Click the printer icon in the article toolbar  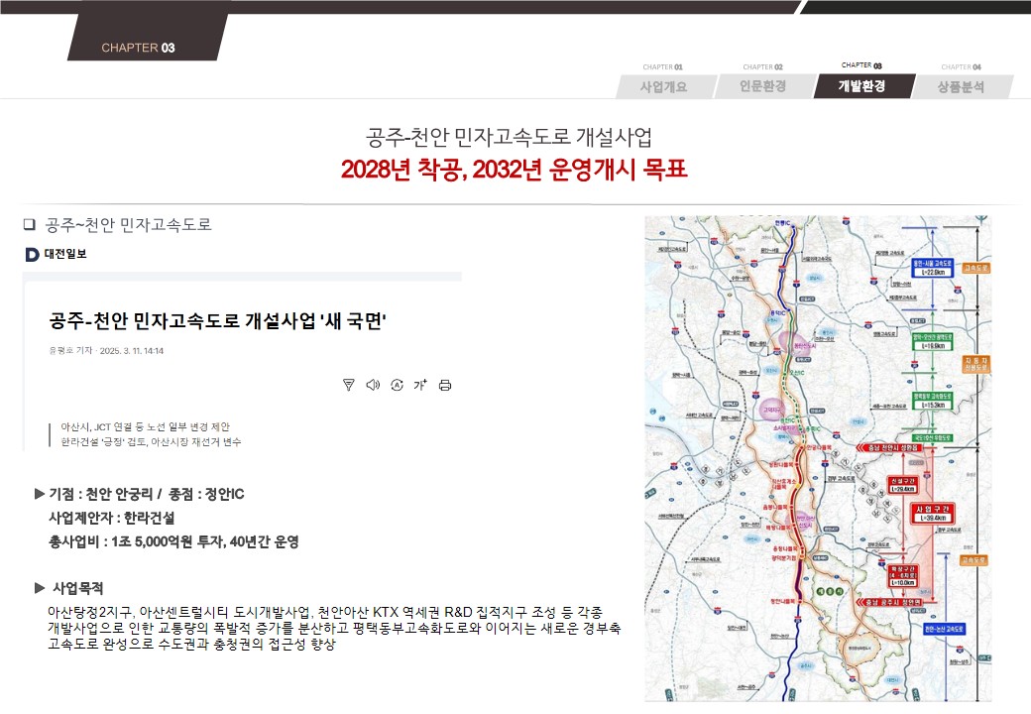[x=445, y=386]
